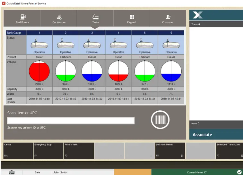Click the Return Item button
Image resolution: width=243 pixels, height=175 pixels.
[79, 150]
